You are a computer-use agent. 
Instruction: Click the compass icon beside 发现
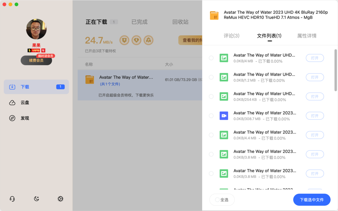(12, 118)
